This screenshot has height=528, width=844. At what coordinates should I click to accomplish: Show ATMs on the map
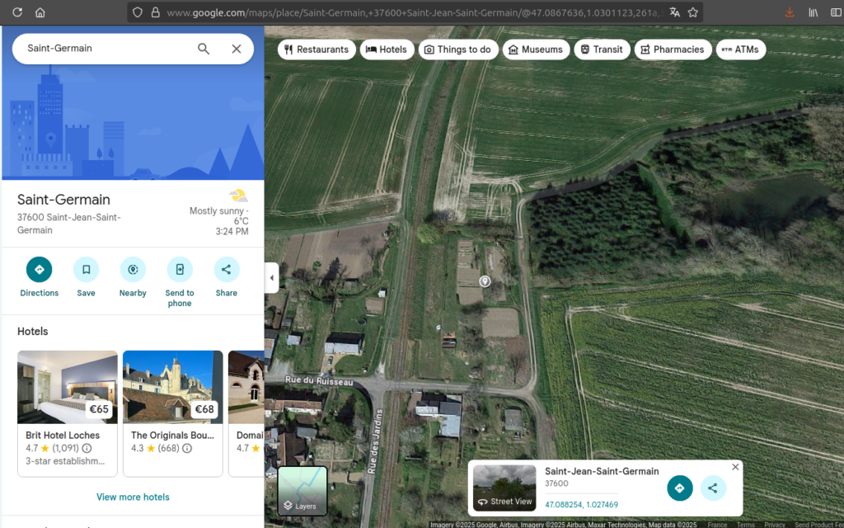740,49
